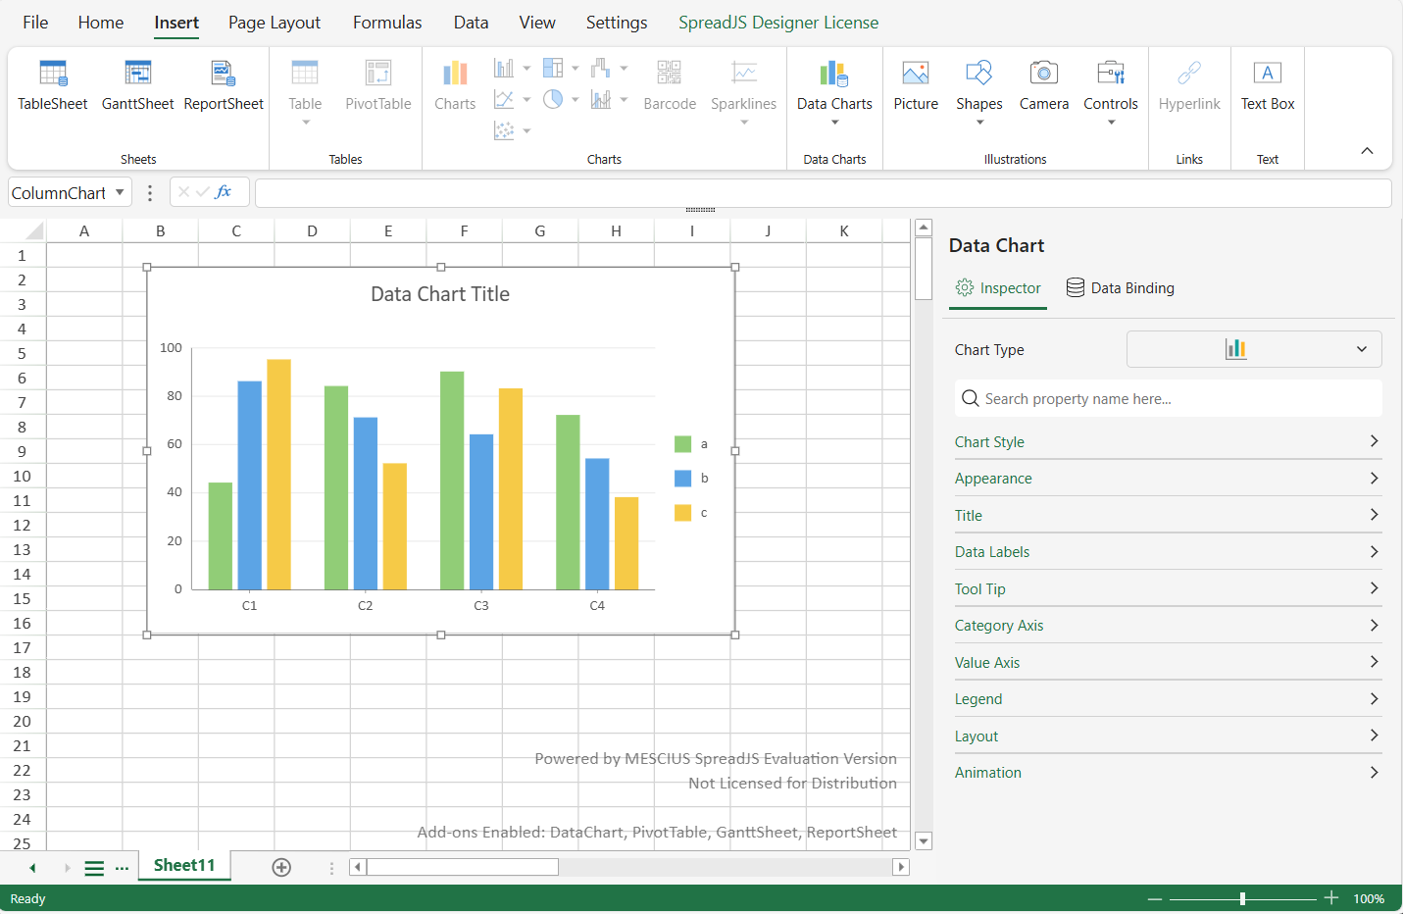Click the insert function fx icon
The image size is (1403, 914).
pyautogui.click(x=224, y=192)
